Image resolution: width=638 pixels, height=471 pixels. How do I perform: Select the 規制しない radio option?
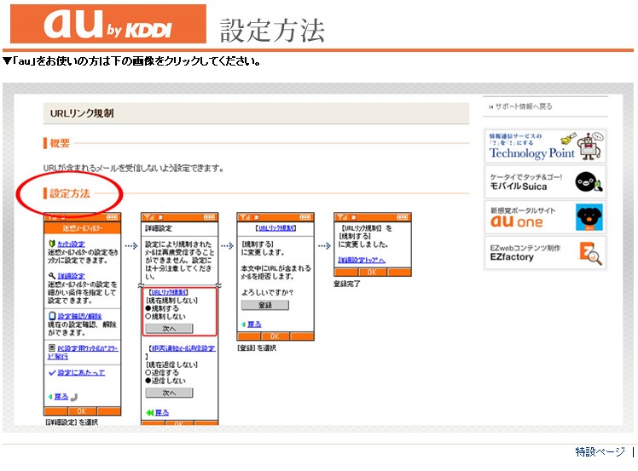(x=149, y=317)
